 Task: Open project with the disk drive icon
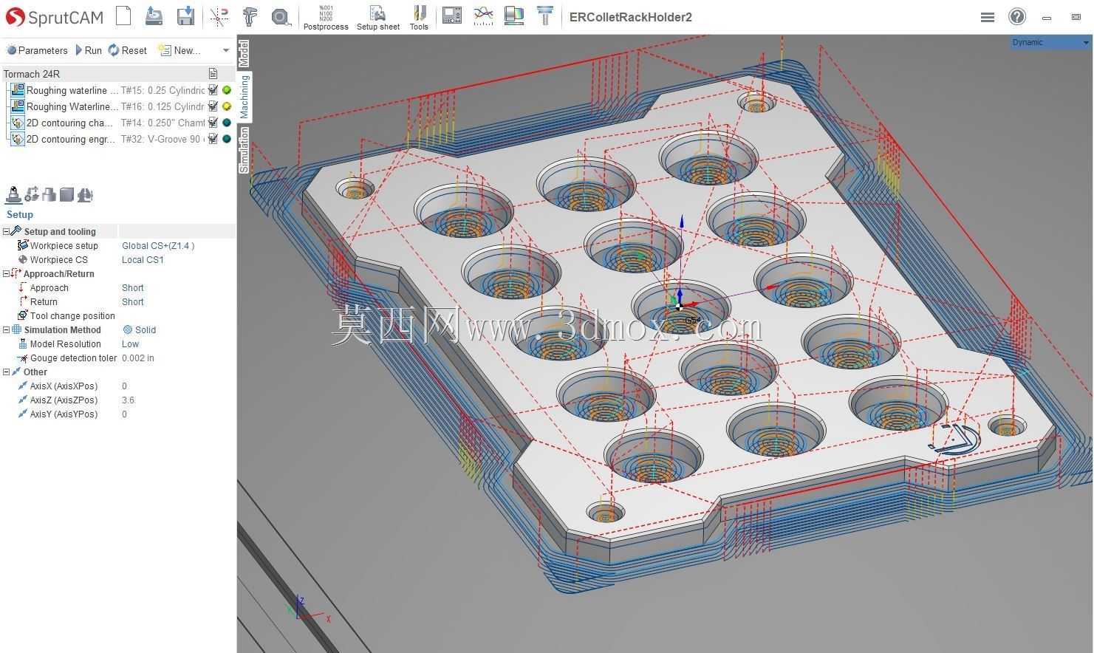154,16
